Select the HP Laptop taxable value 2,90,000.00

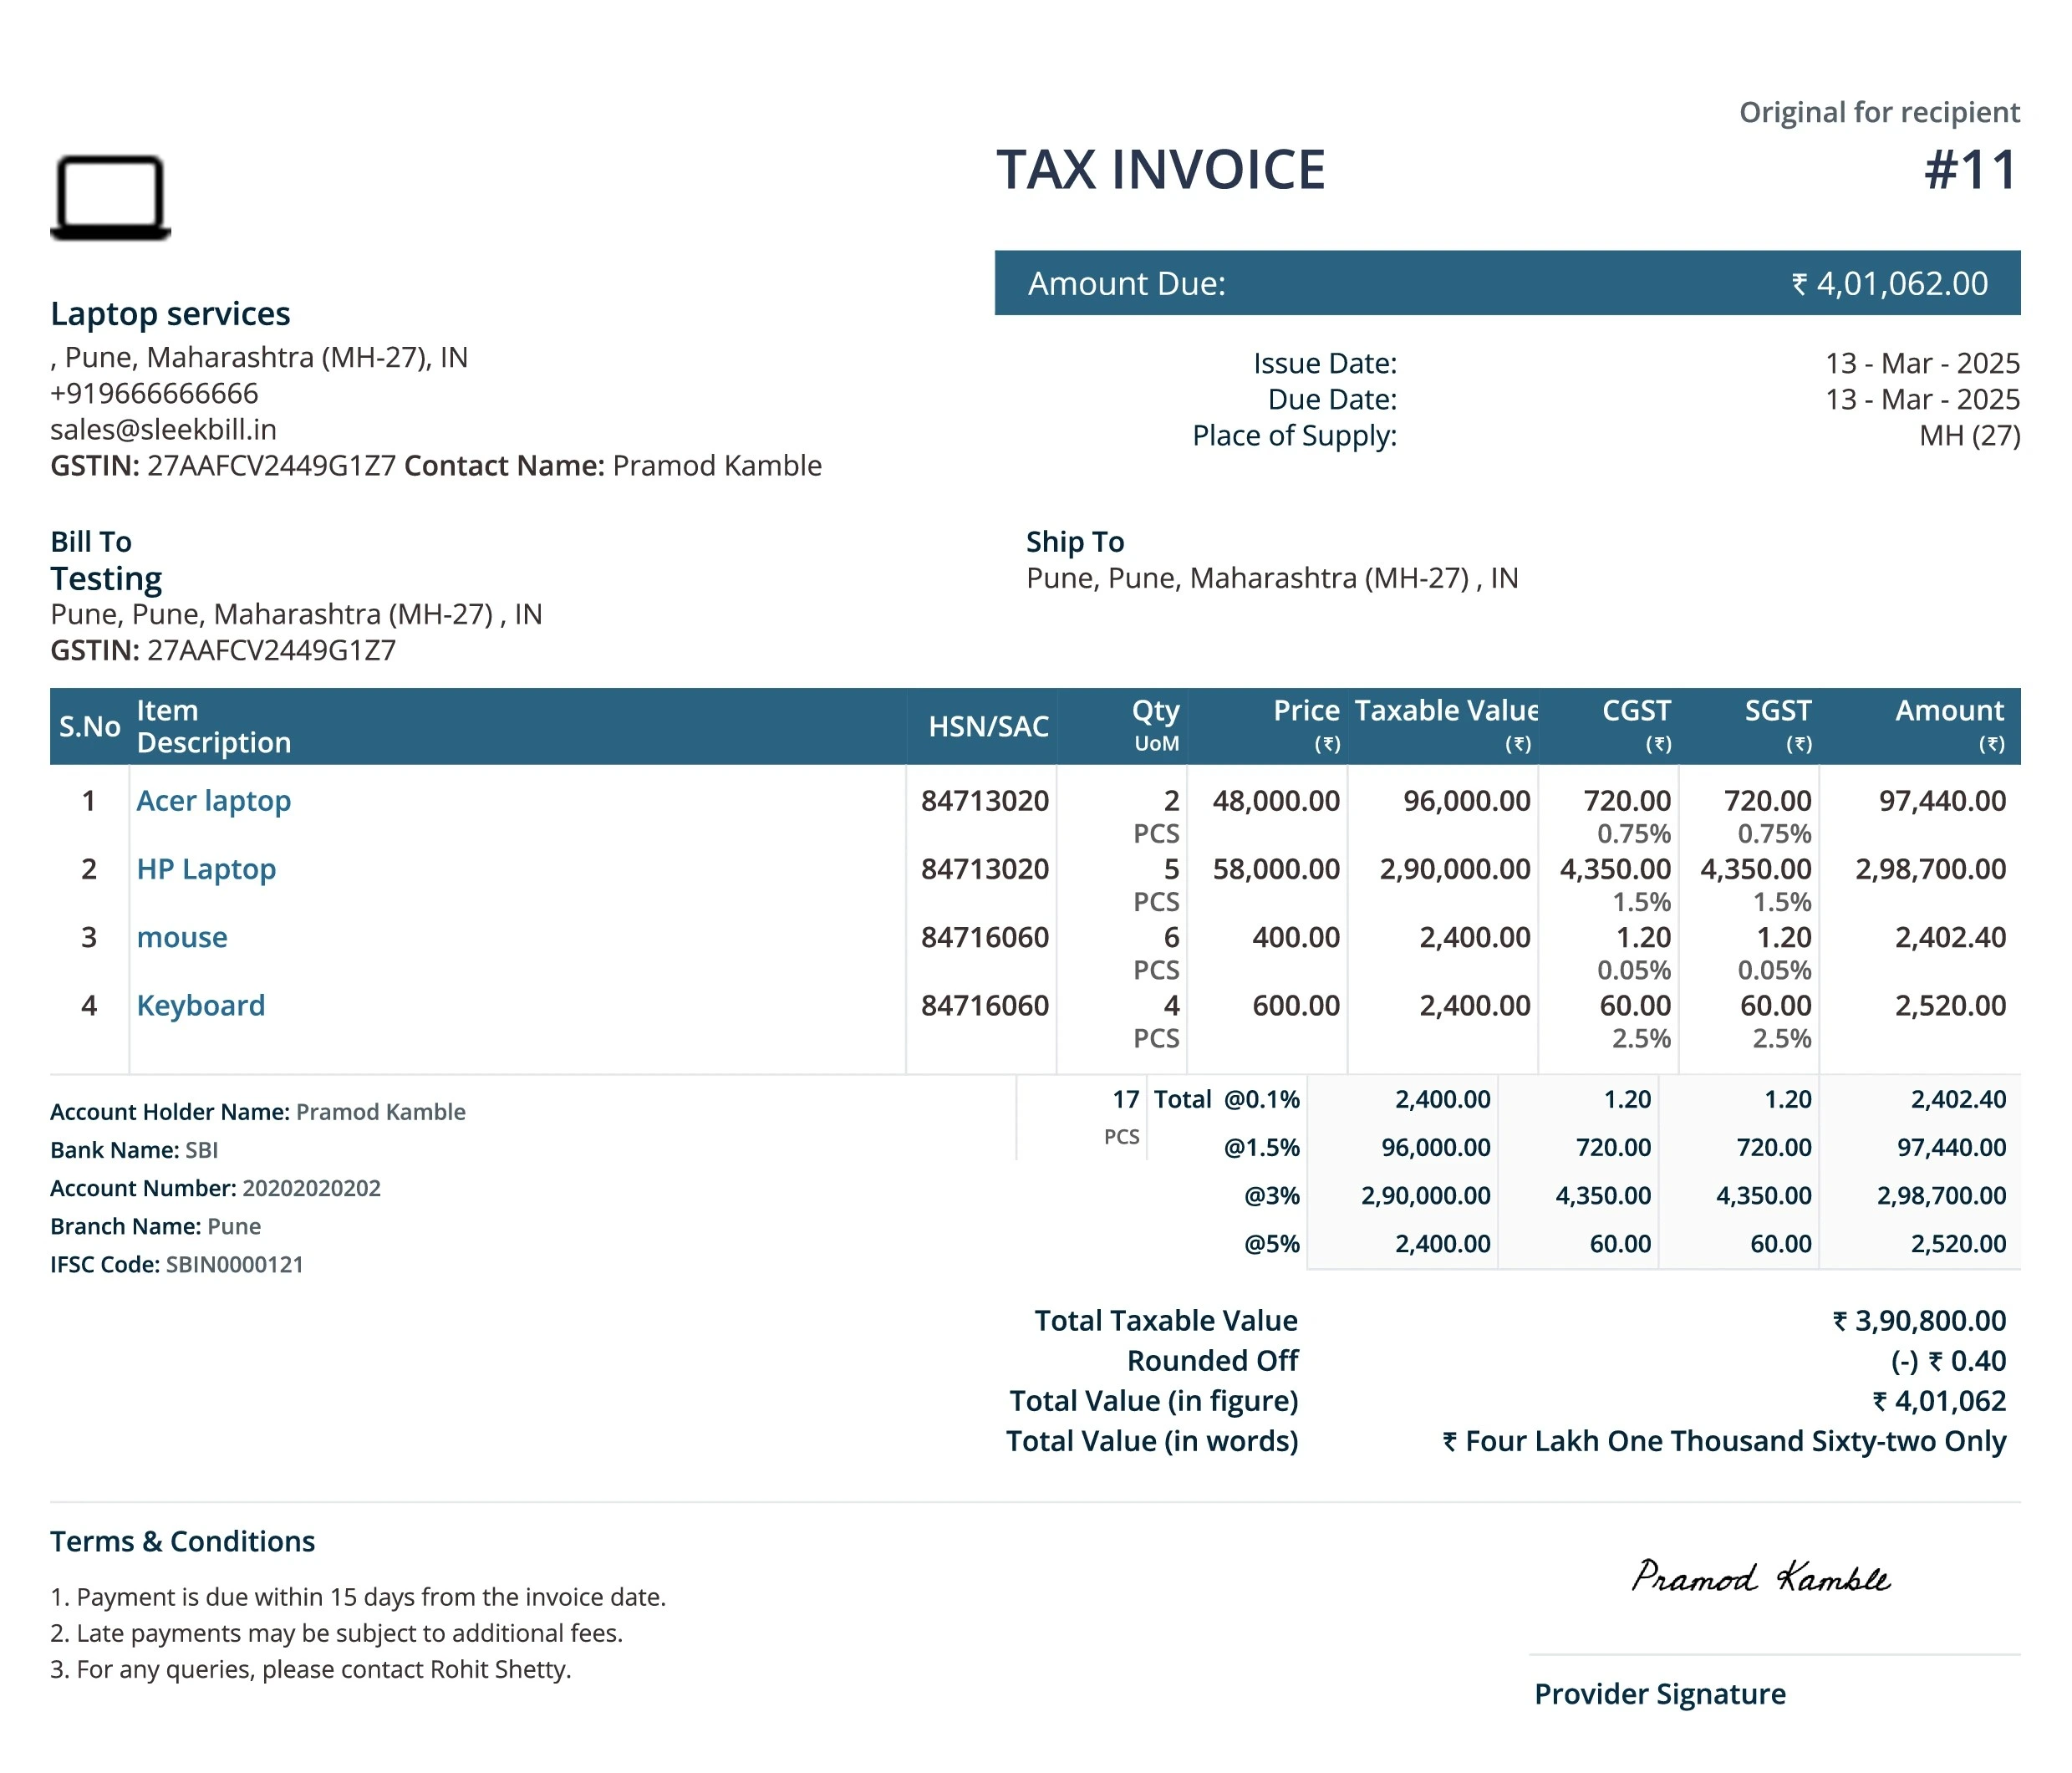(1455, 869)
